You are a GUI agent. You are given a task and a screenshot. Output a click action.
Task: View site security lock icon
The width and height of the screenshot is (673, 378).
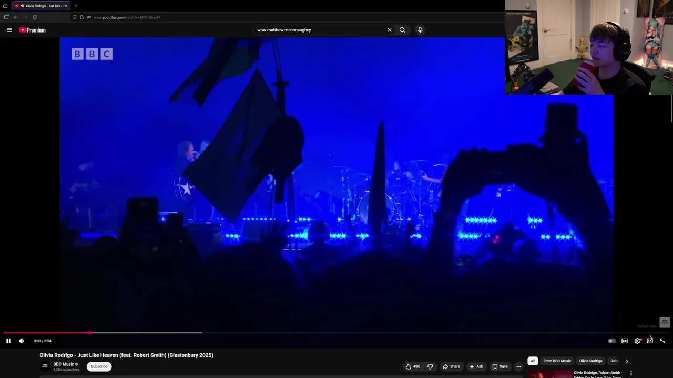coord(81,17)
